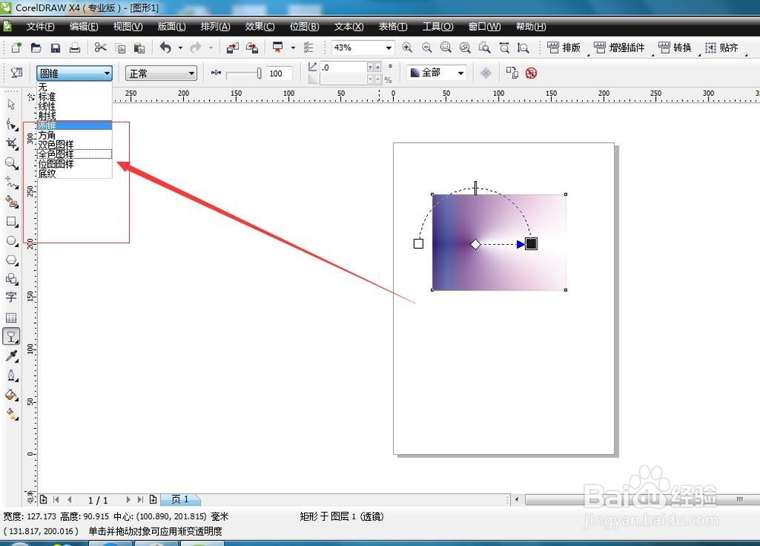Click the edit transparency icon
Image resolution: width=760 pixels, height=546 pixels.
pyautogui.click(x=17, y=73)
